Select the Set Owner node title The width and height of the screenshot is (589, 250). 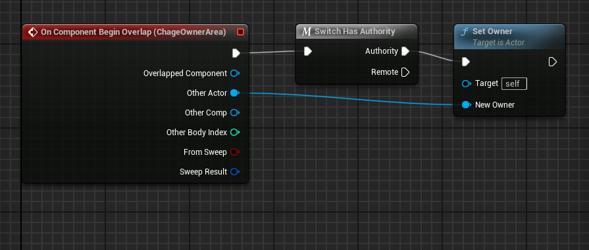coord(492,31)
